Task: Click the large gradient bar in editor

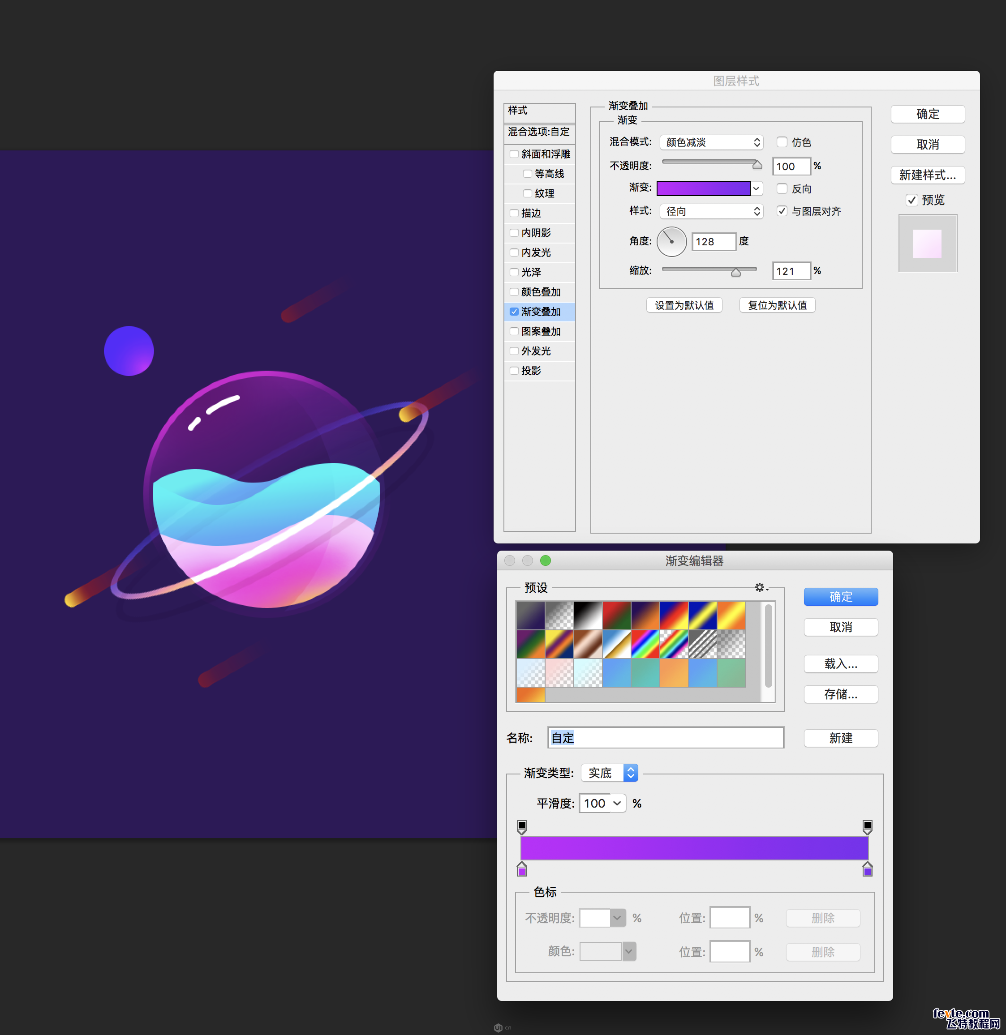Action: tap(694, 848)
